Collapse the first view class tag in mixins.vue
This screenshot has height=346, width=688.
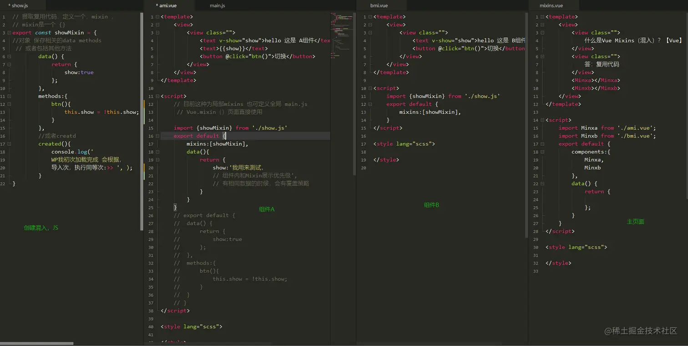tap(542, 33)
